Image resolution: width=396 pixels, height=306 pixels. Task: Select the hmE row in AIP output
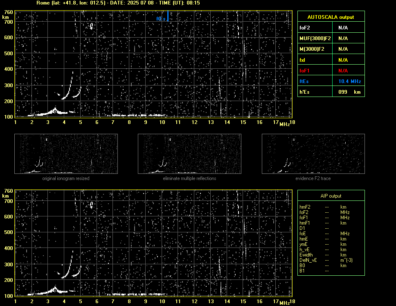326,239
